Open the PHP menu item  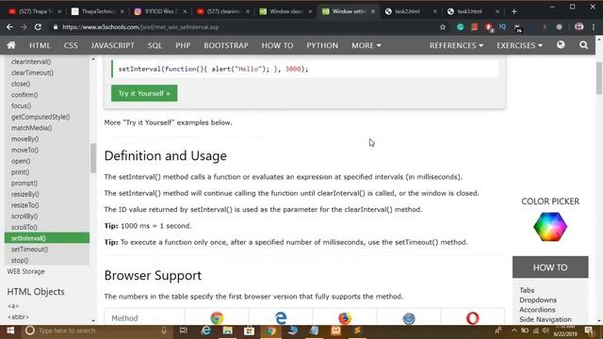[183, 45]
